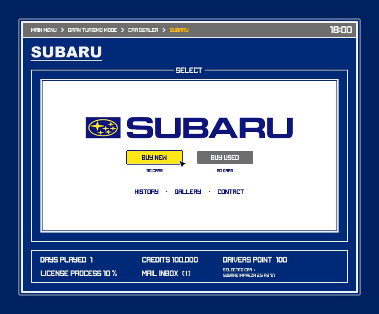Click the '20 CARS' label
This screenshot has height=314, width=379.
(x=225, y=171)
